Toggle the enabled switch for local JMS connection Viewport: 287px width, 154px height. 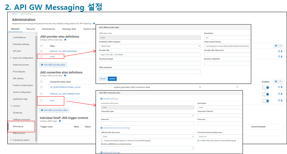coord(266,101)
